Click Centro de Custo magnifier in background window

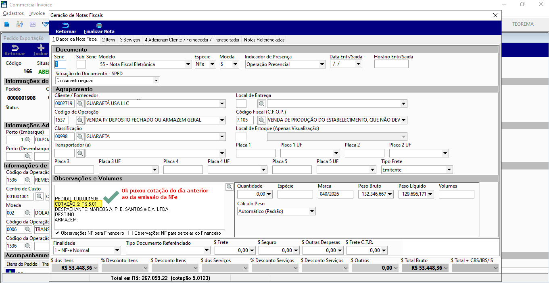[x=39, y=196]
